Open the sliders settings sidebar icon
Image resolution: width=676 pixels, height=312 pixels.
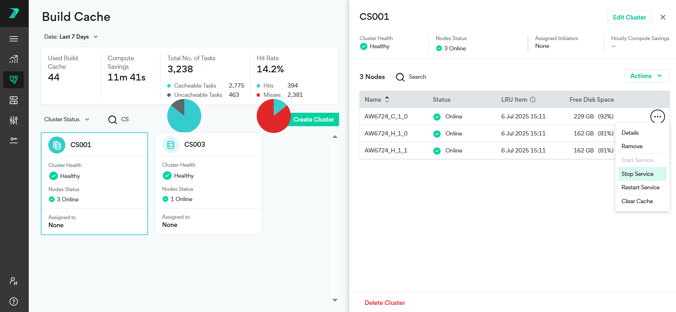click(13, 121)
